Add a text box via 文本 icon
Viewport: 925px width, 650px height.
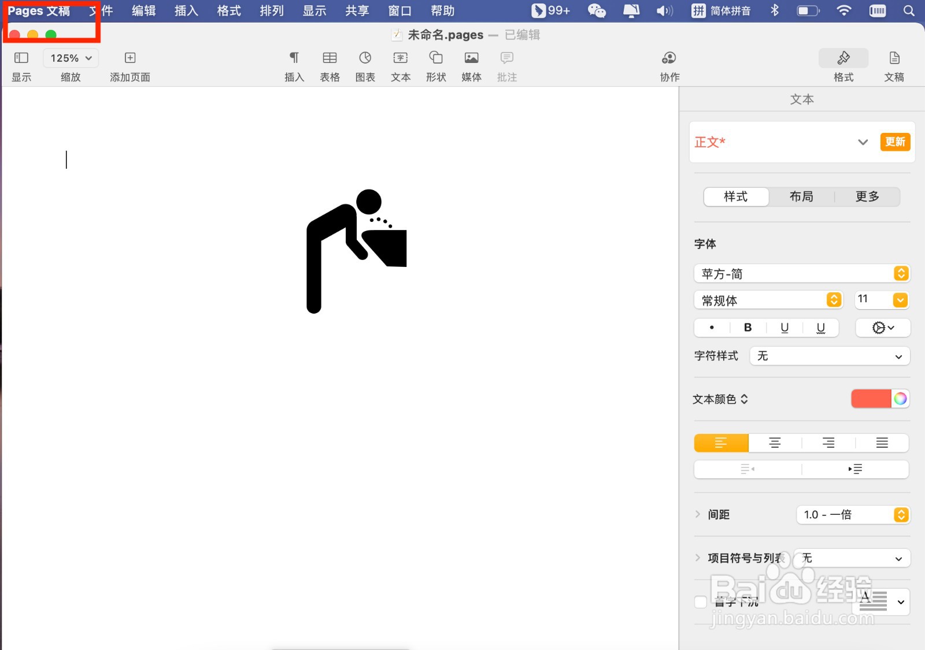[401, 58]
